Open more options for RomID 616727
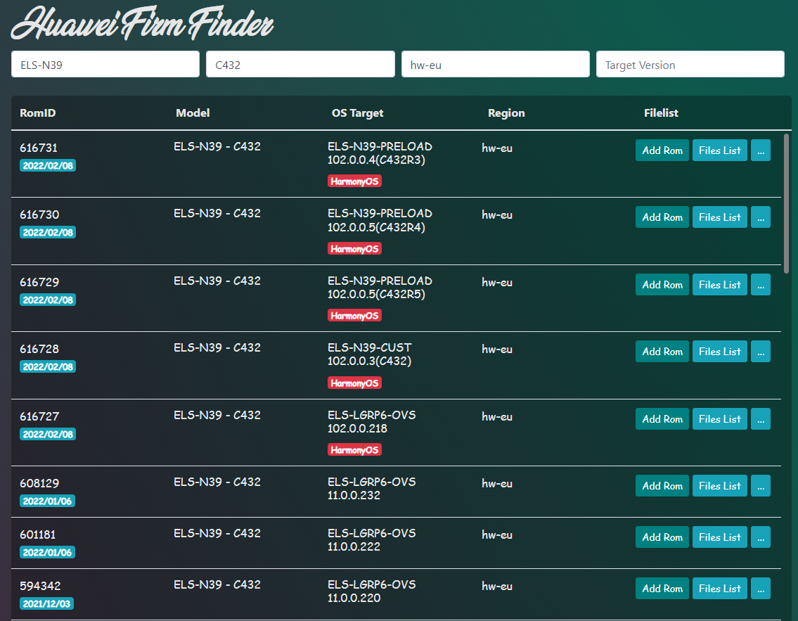 (760, 419)
